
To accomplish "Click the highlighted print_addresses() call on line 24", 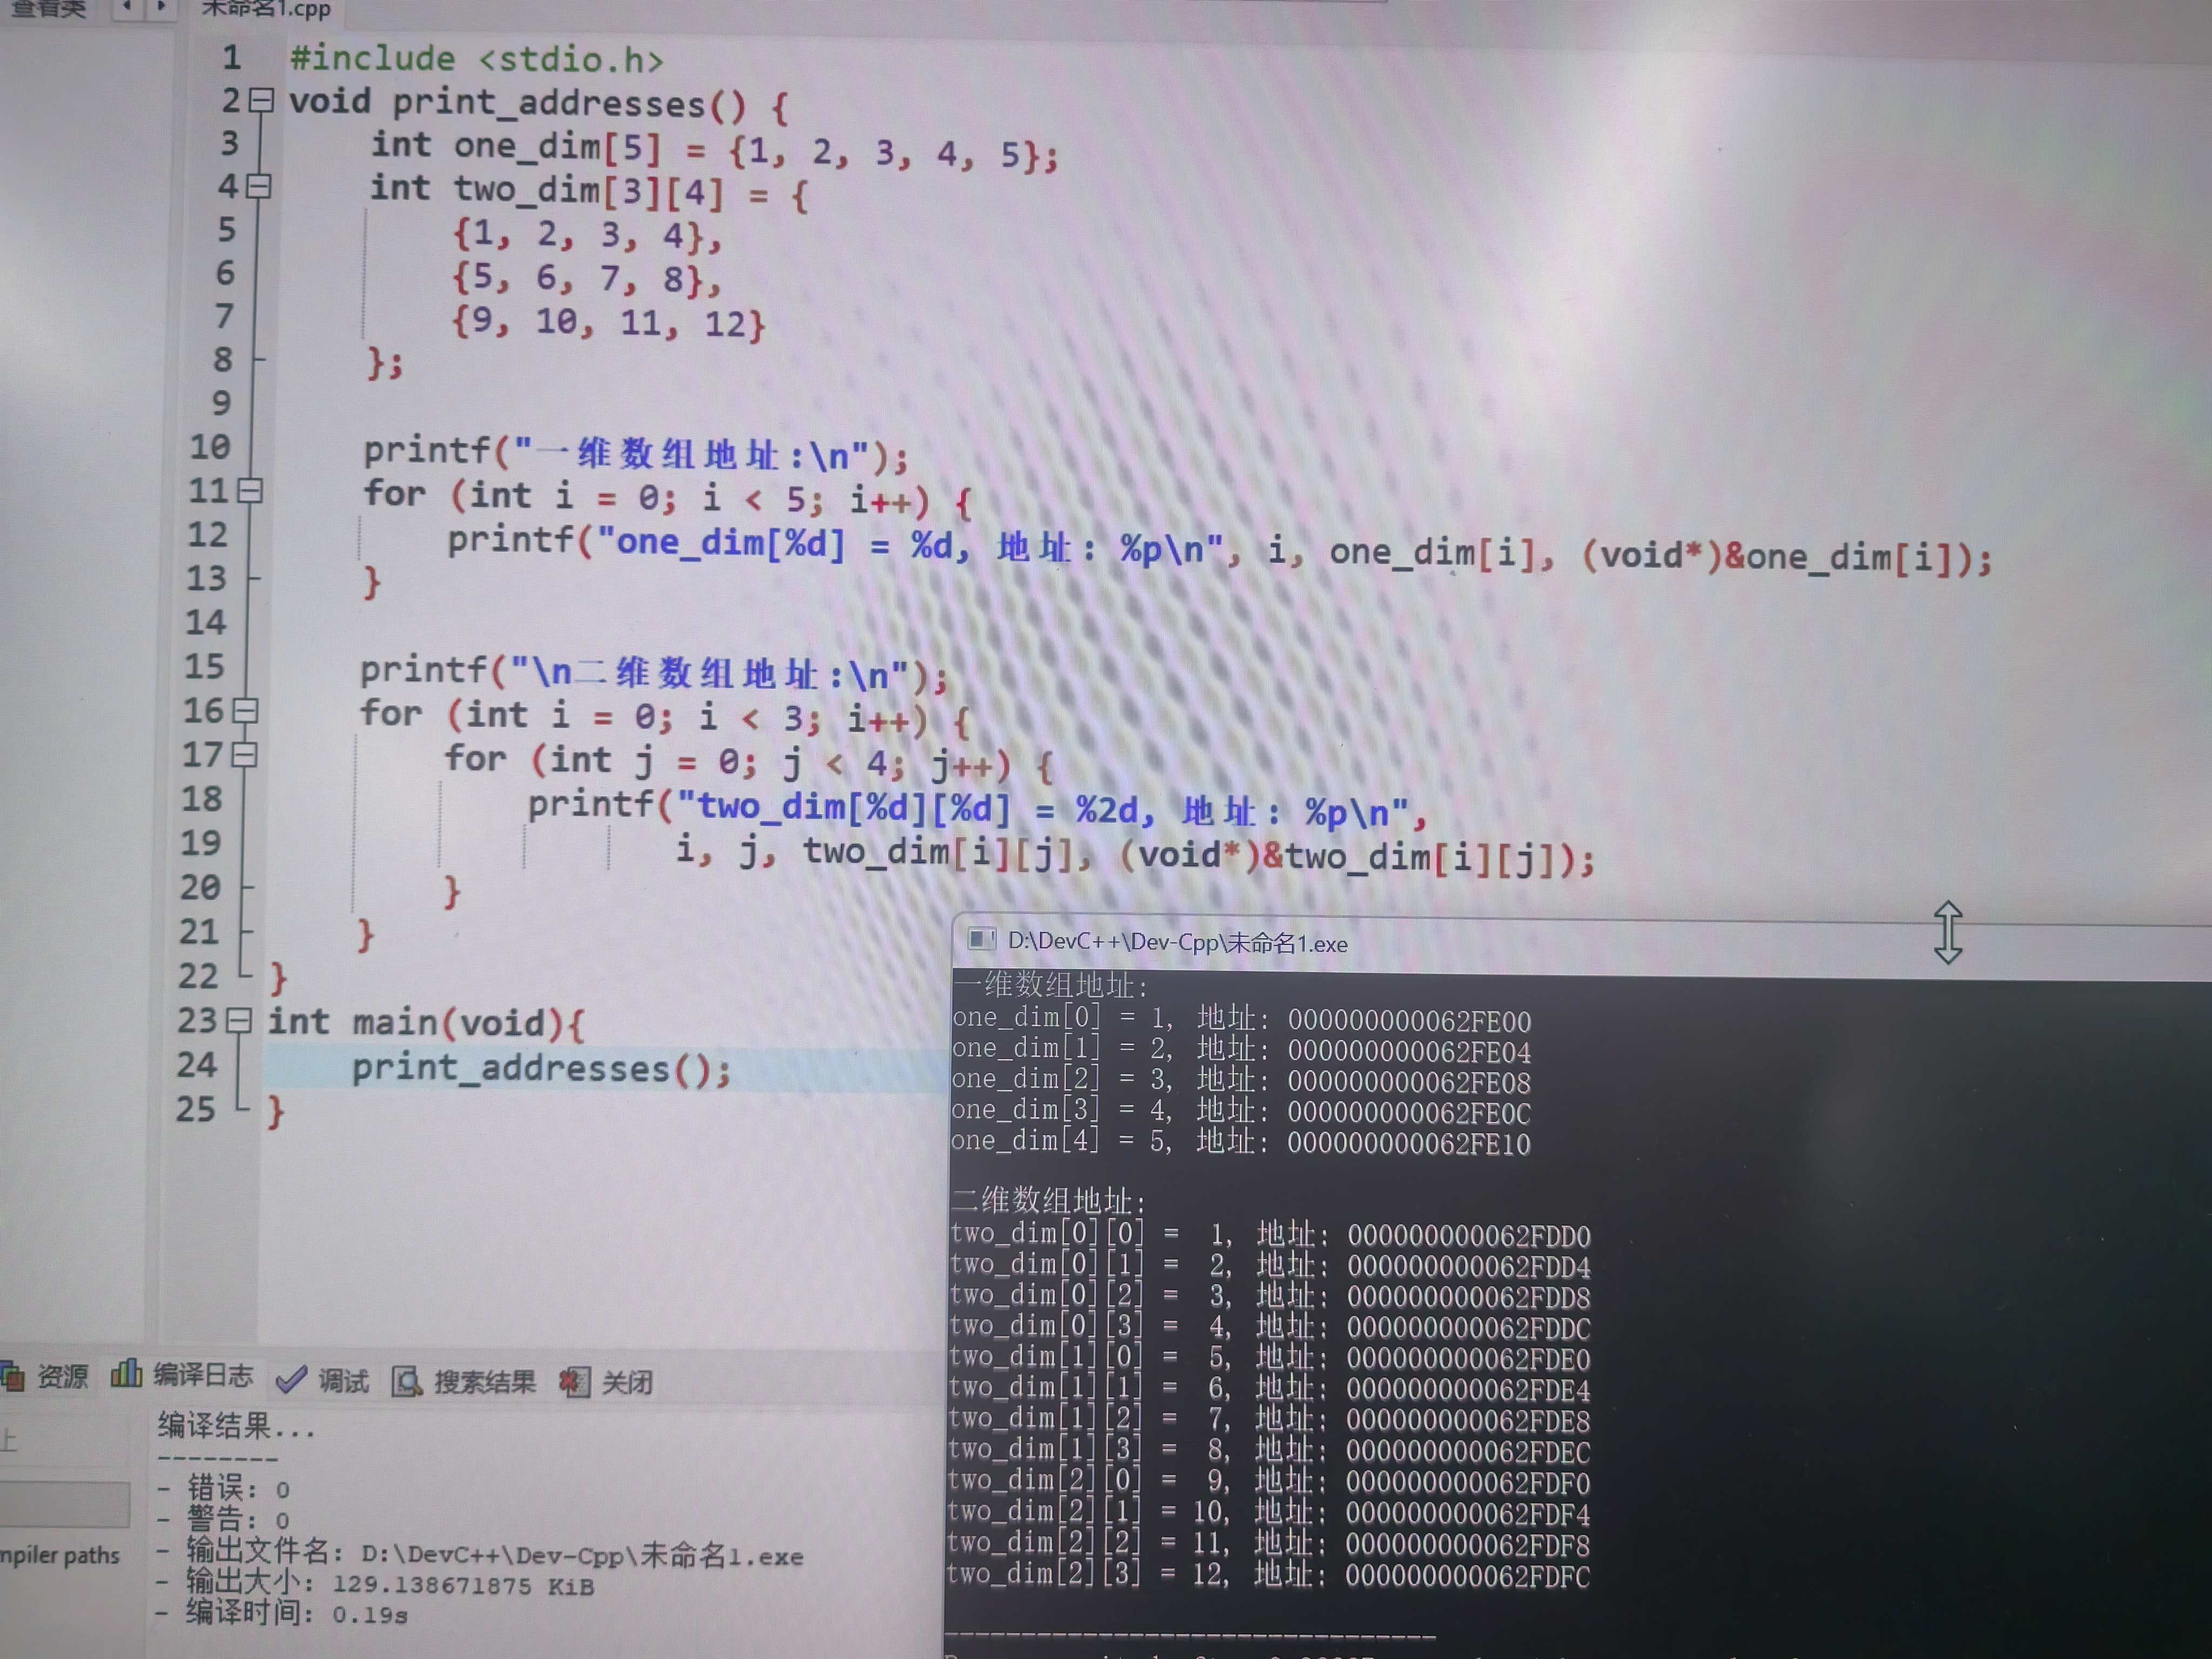I will pyautogui.click(x=540, y=1069).
